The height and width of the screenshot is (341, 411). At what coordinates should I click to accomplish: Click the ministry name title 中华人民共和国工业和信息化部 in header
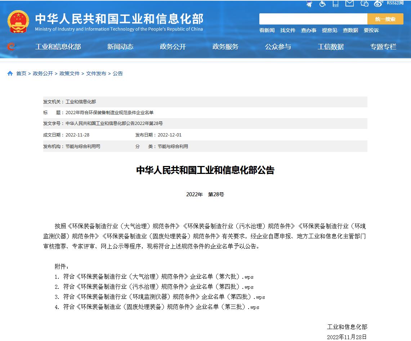(119, 19)
